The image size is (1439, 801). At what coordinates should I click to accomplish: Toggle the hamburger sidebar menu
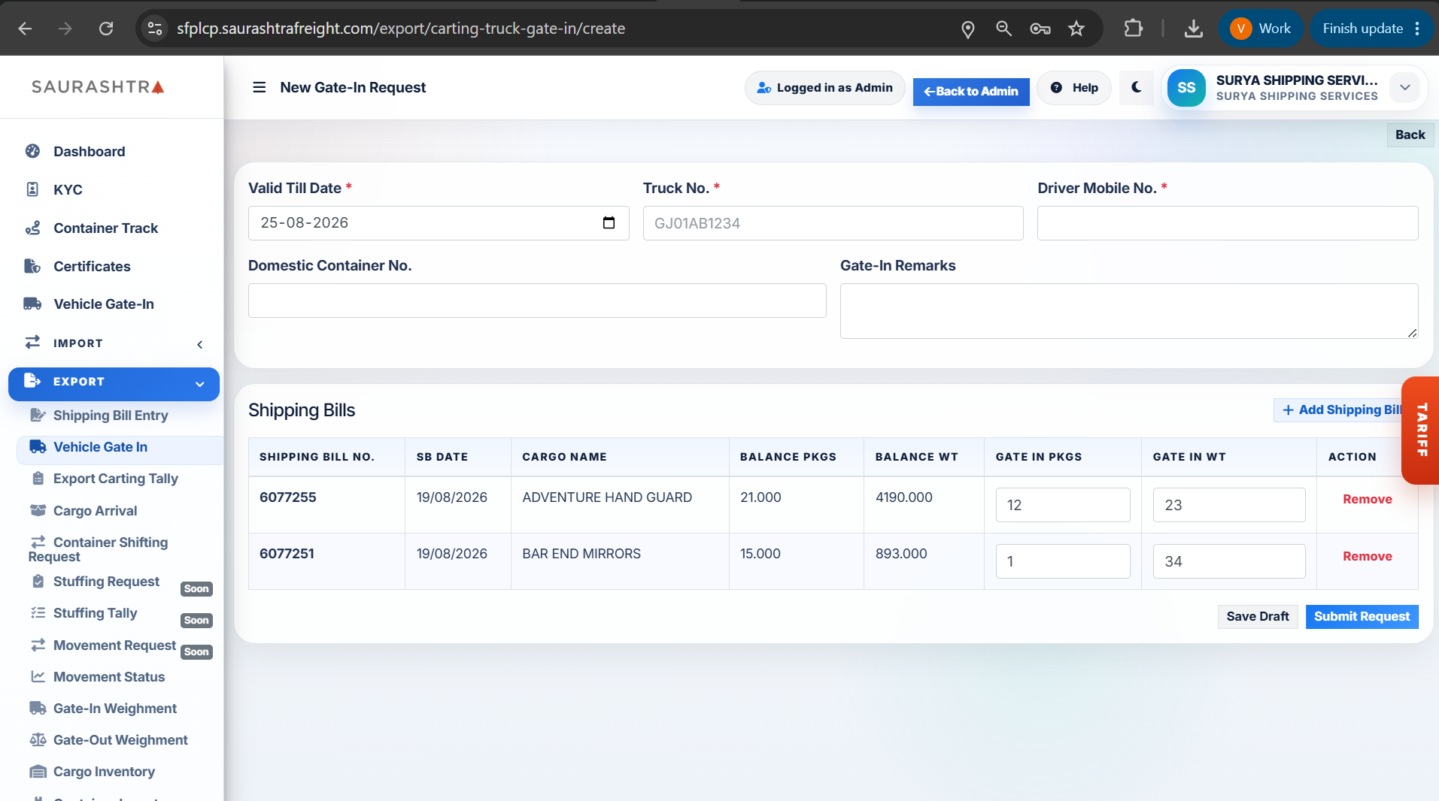pos(260,87)
